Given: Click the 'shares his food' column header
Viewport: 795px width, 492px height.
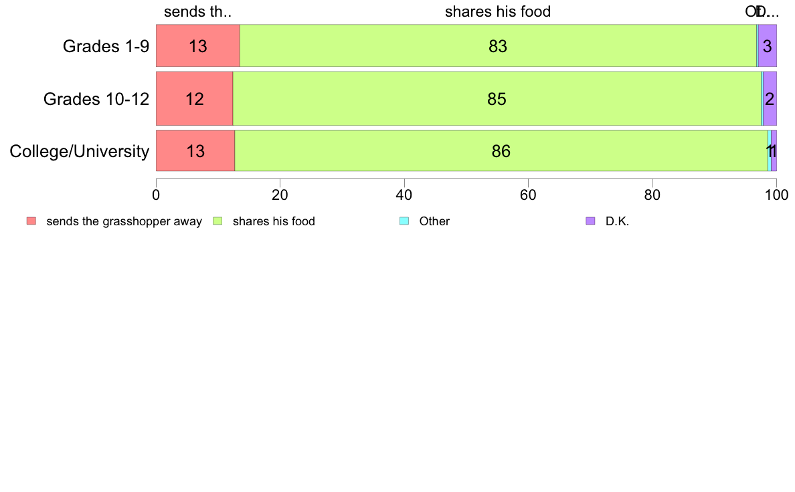Looking at the screenshot, I should pyautogui.click(x=498, y=11).
